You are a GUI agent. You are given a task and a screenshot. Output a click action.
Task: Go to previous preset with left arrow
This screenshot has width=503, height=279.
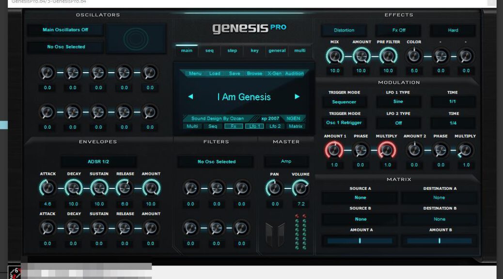[190, 96]
